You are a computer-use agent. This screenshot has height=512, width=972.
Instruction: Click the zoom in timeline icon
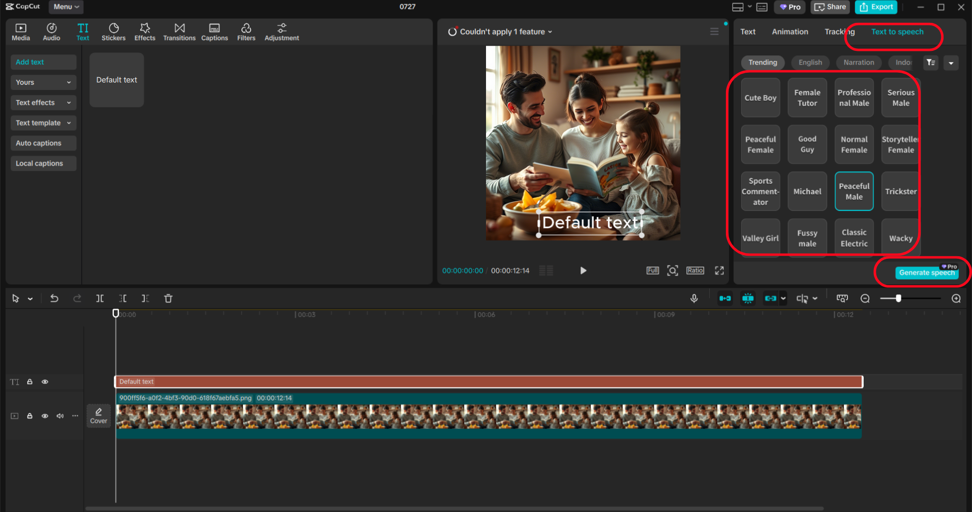(x=956, y=298)
